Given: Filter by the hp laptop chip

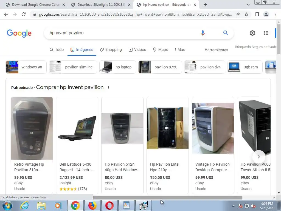Looking at the screenshot, I should click(x=117, y=67).
